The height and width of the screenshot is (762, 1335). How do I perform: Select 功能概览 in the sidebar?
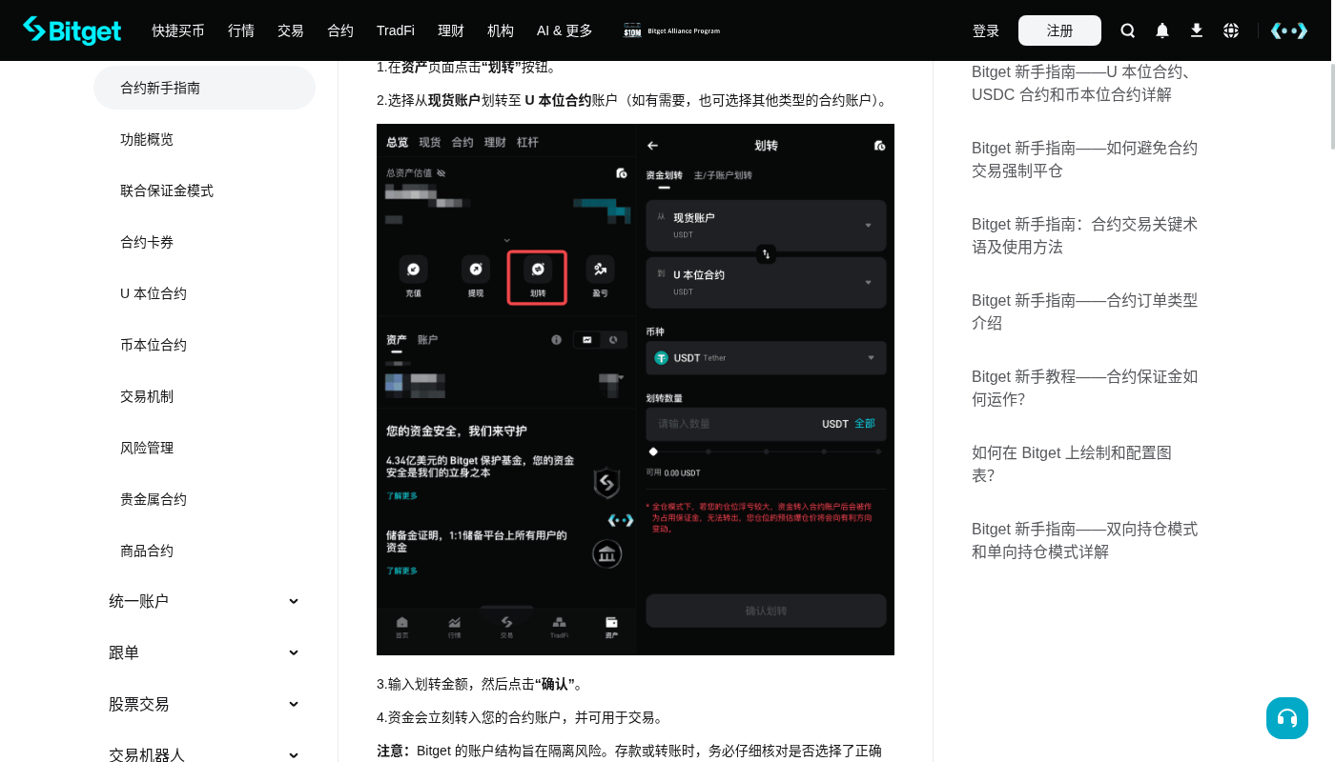[x=147, y=139]
